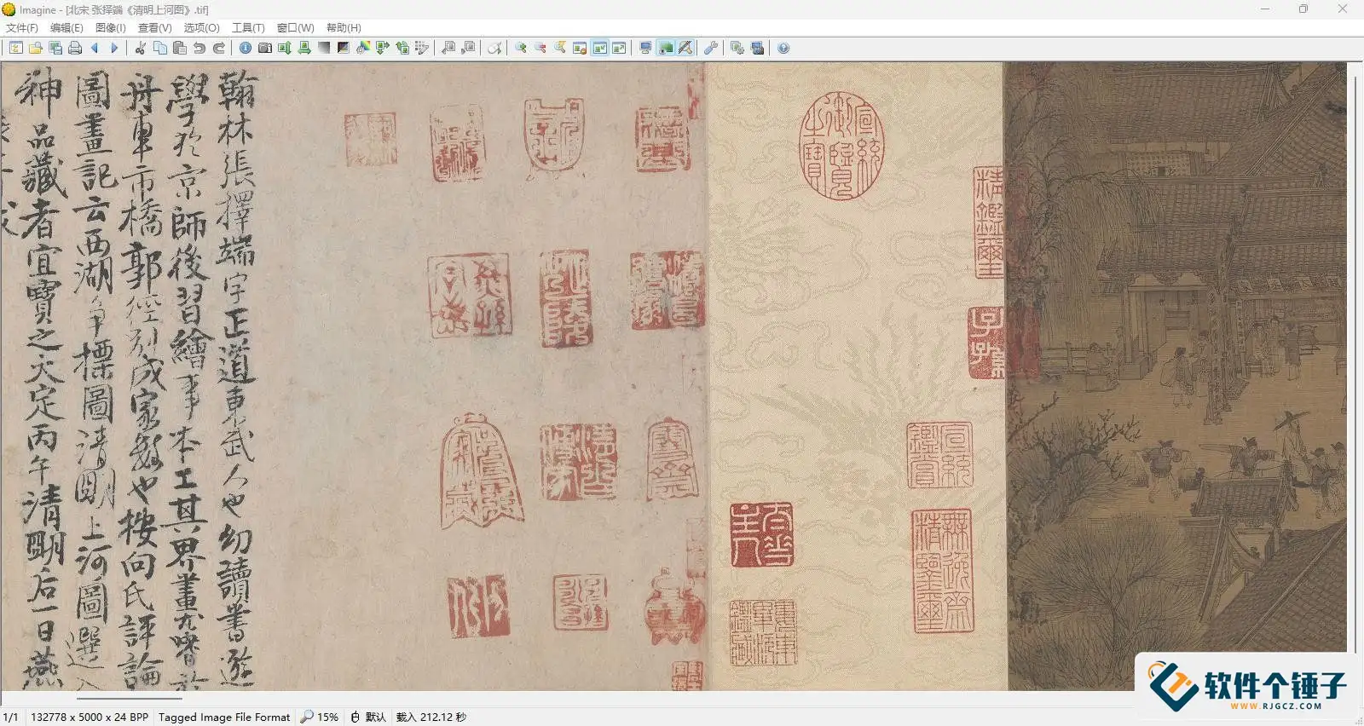The height and width of the screenshot is (726, 1364).
Task: Open the 查看(V) menu
Action: (154, 27)
